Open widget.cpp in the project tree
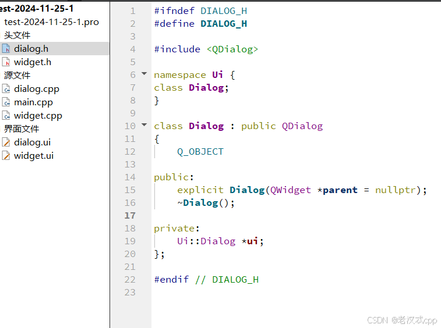The image size is (441, 328). (38, 116)
